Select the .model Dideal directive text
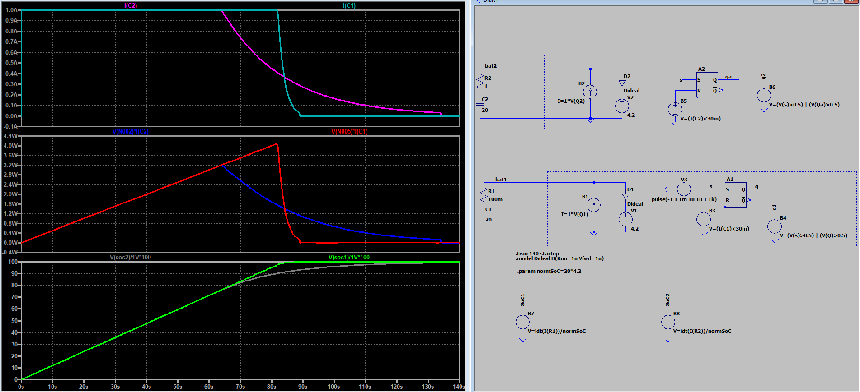The width and height of the screenshot is (860, 392). [559, 258]
